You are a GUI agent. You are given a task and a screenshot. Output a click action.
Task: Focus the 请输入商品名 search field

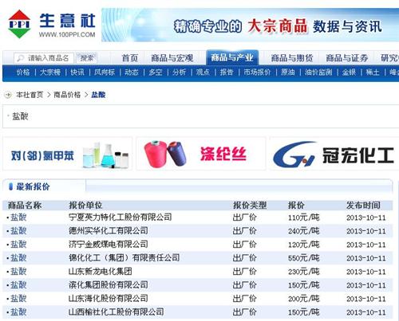pyautogui.click(x=44, y=58)
